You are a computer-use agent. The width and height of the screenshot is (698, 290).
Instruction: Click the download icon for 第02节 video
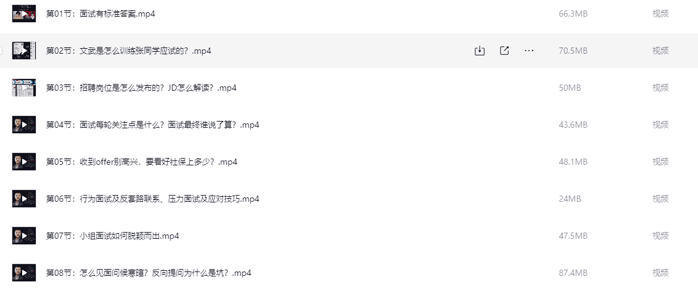click(480, 51)
